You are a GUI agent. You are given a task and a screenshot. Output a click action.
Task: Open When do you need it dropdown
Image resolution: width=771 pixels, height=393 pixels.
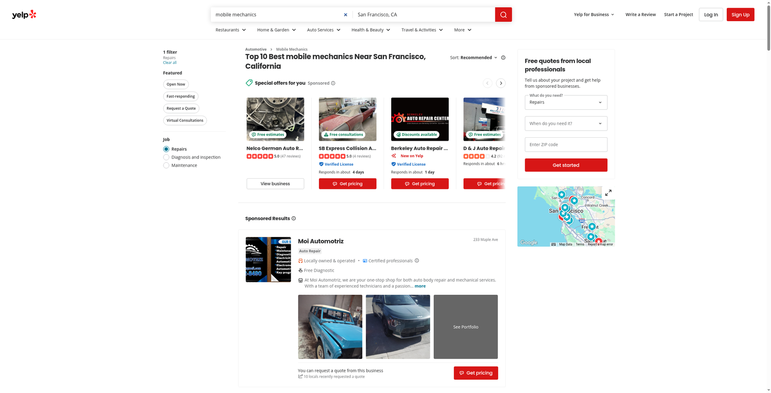[566, 123]
